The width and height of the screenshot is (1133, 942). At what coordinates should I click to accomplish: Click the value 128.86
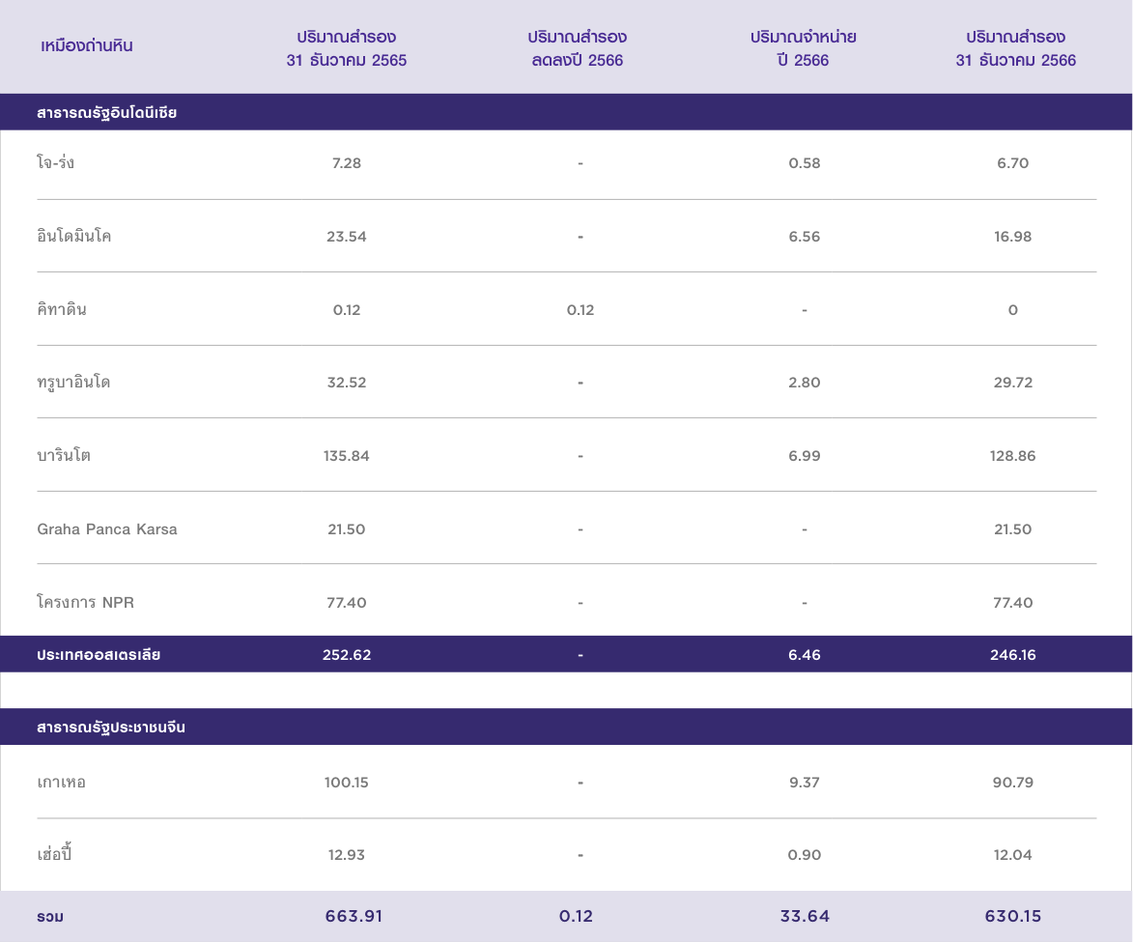point(1013,456)
